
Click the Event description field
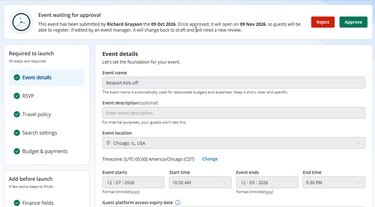pos(234,113)
